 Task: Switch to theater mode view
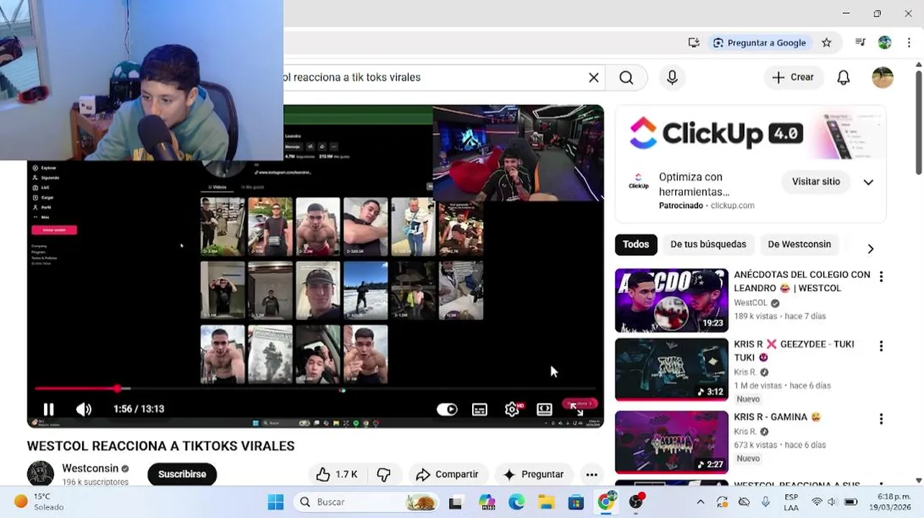click(545, 409)
